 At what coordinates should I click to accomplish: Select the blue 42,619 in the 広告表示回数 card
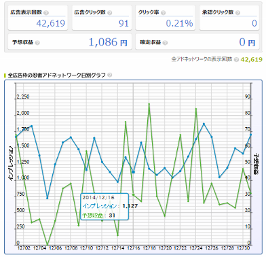51,23
